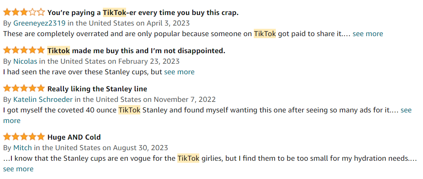Expand the 'Stanley cups rave' review text
Image resolution: width=423 pixels, height=179 pixels.
pos(179,72)
